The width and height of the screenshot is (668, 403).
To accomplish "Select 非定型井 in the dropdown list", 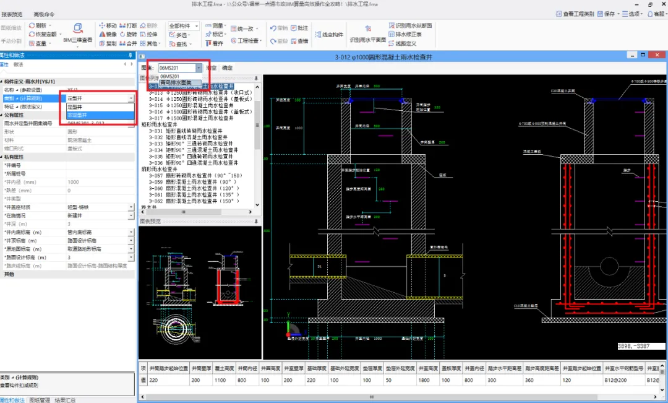I will pyautogui.click(x=100, y=115).
